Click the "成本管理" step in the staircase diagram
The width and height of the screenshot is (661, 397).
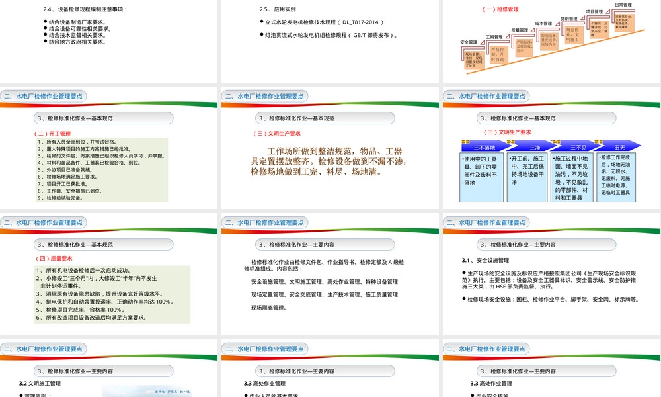[x=543, y=24]
